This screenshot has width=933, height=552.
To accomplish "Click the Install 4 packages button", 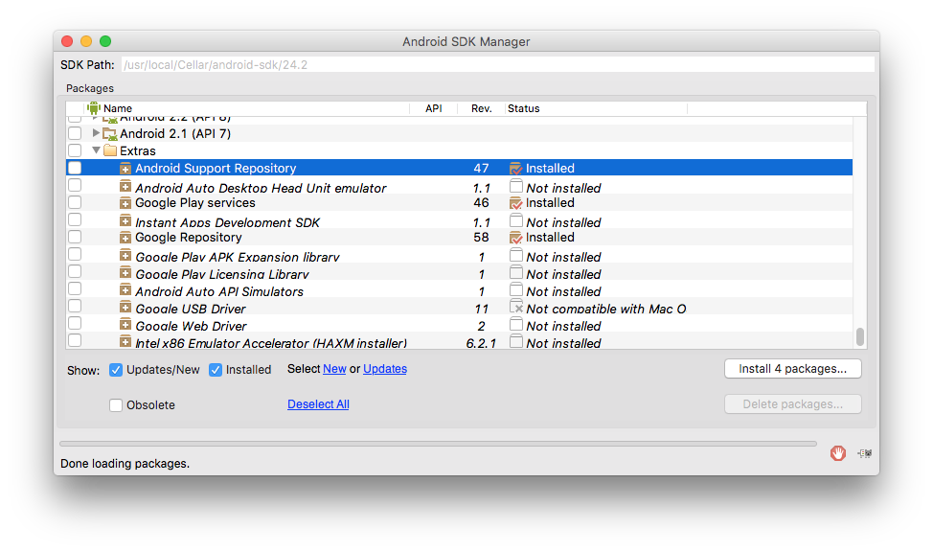I will click(x=792, y=369).
